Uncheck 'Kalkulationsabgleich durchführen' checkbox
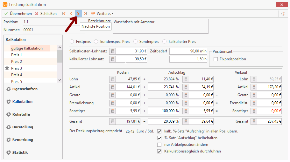 coord(159,151)
